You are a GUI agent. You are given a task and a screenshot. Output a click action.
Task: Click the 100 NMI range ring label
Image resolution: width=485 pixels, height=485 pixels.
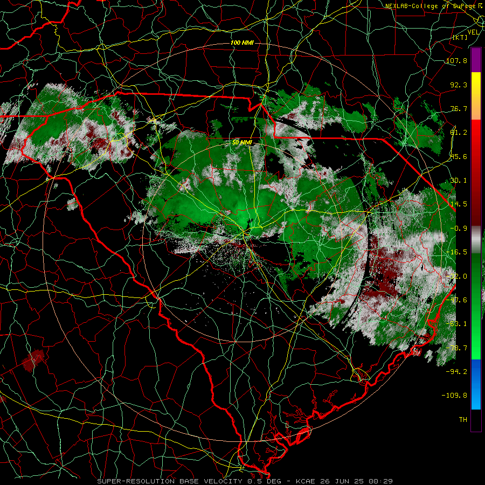242,43
